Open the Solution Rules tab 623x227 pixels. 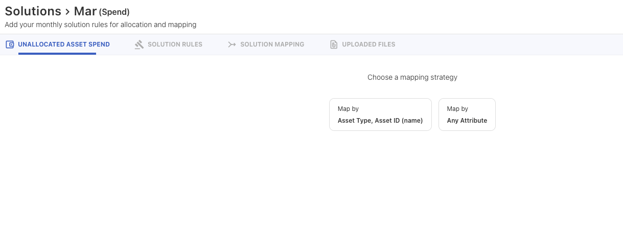tap(175, 44)
